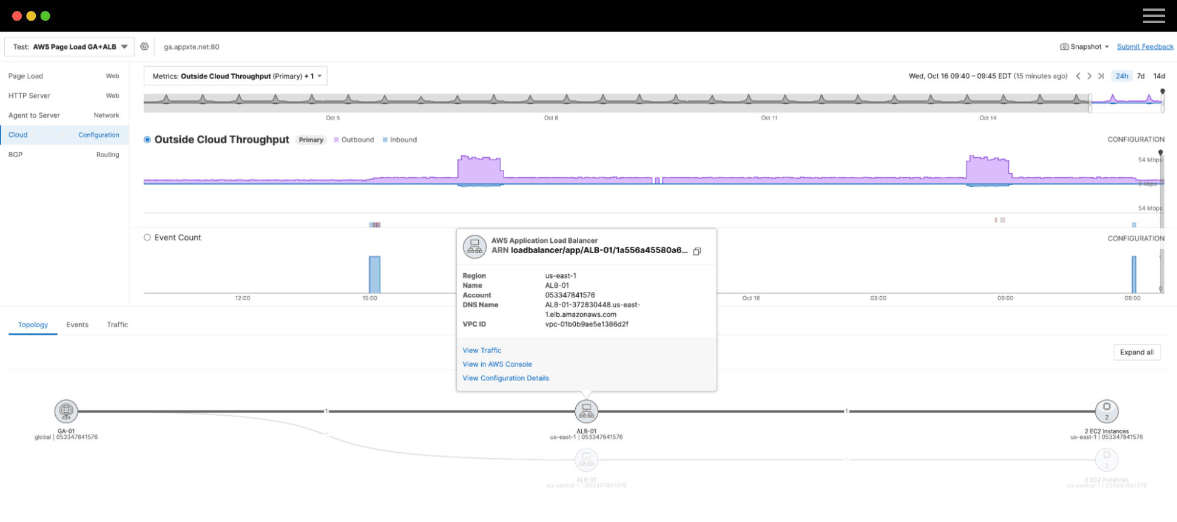This screenshot has height=522, width=1177.
Task: Switch to the Events tab
Action: (77, 325)
